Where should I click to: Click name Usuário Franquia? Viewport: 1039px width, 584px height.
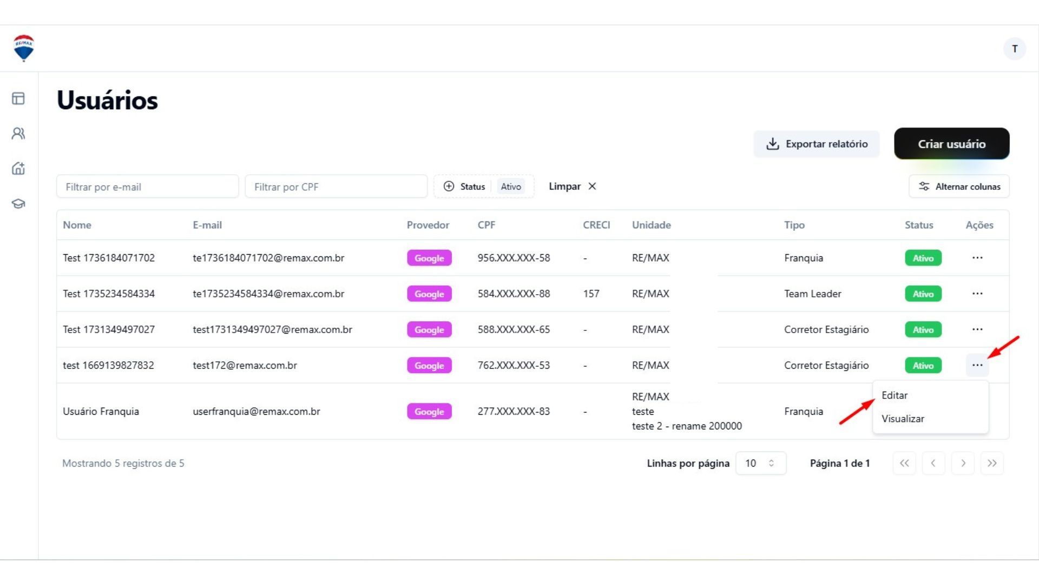click(101, 412)
